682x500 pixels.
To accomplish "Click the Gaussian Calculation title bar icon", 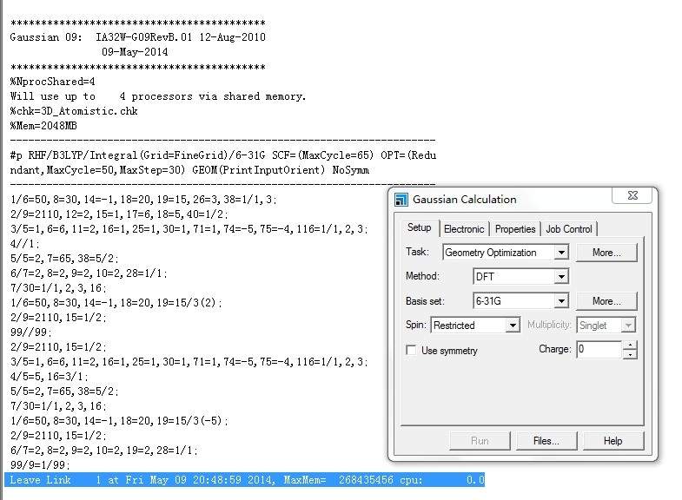I will 401,200.
